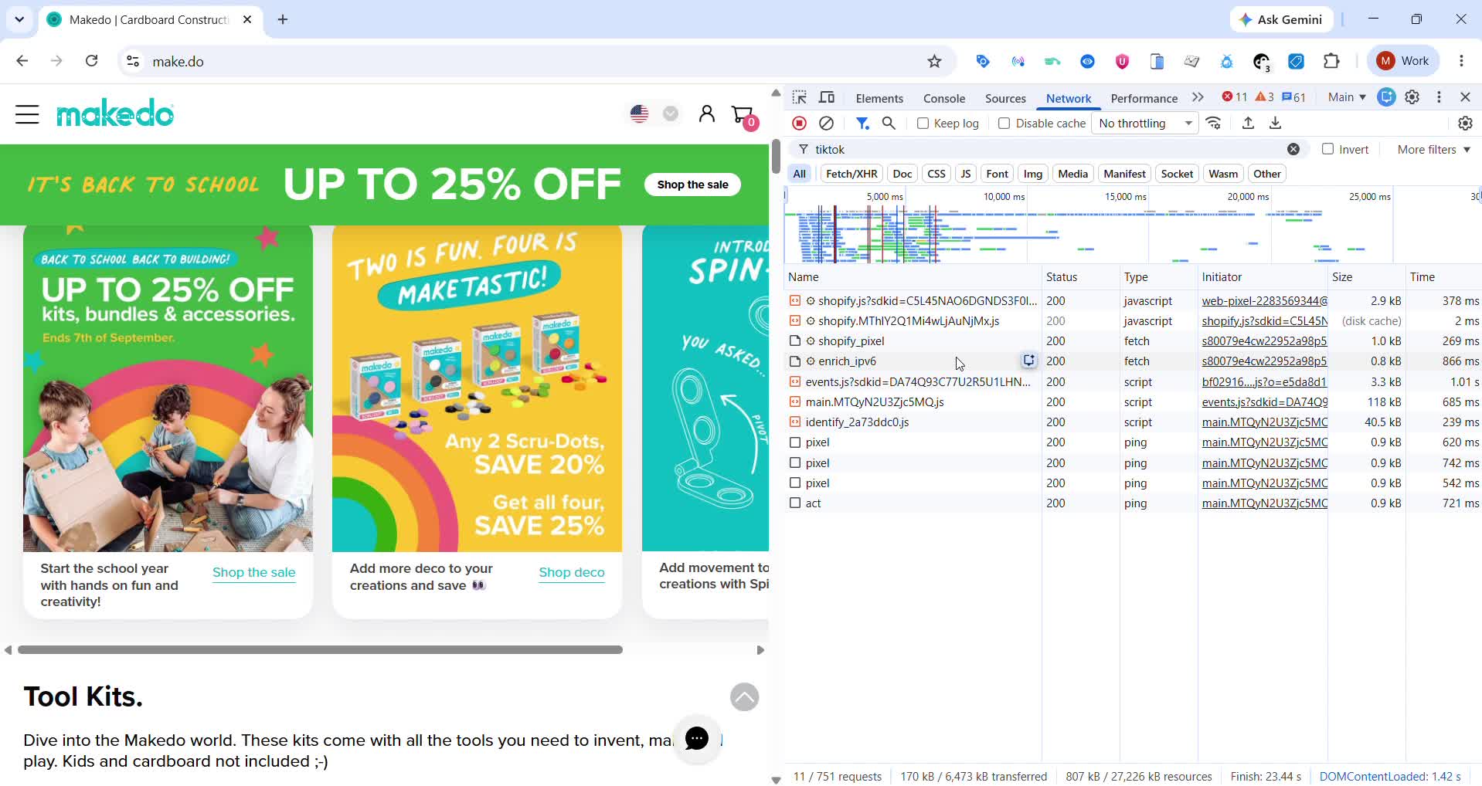This screenshot has height=786, width=1482.
Task: Open the No throttling dropdown
Action: tap(1145, 124)
